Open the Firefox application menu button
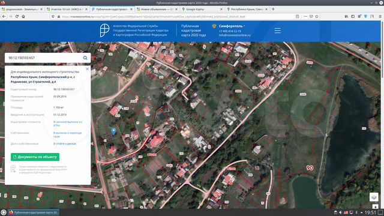Image resolution: width=384 pixels, height=216 pixels. [380, 16]
